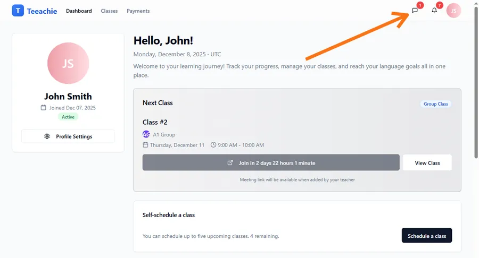
Task: Click the Group Class badge
Action: (x=435, y=104)
